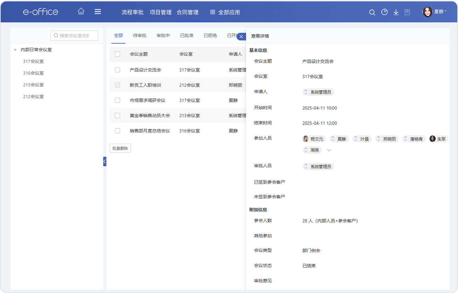Click the download arrow icon

396,12
